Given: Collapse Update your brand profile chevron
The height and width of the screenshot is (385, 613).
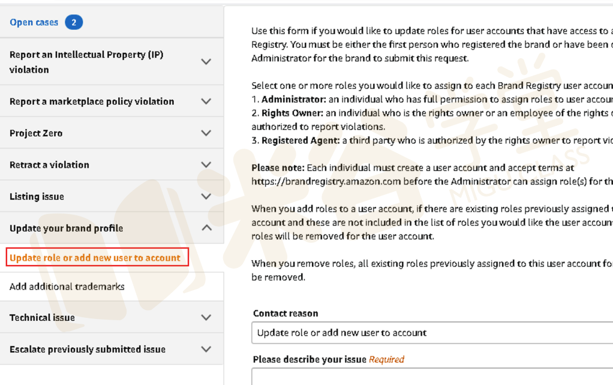Looking at the screenshot, I should 206,228.
